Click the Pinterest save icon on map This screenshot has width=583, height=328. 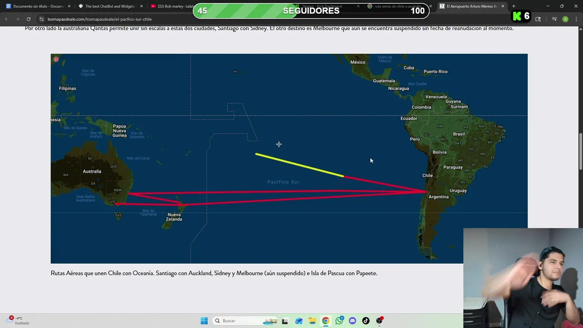point(56,59)
